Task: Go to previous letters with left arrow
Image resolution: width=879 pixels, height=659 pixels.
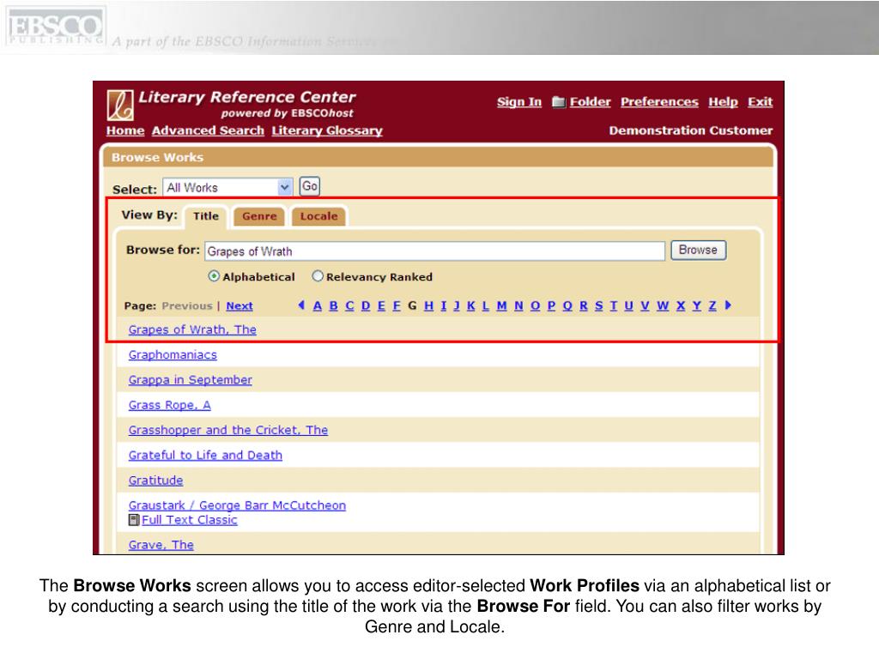Action: 301,305
